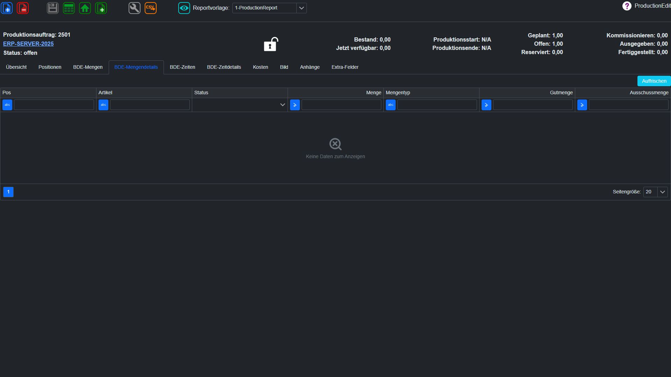Click the red delete document icon
The height and width of the screenshot is (377, 671).
pyautogui.click(x=23, y=8)
